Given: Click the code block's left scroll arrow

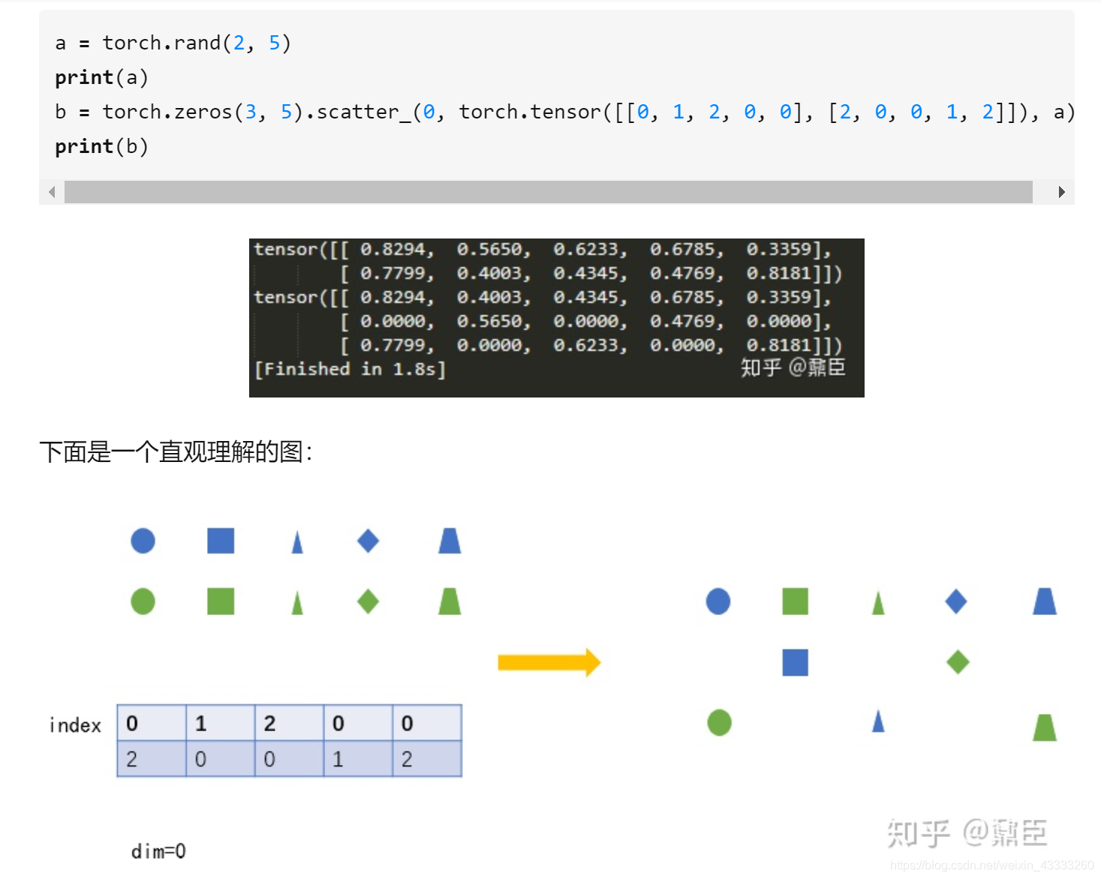Looking at the screenshot, I should tap(52, 192).
